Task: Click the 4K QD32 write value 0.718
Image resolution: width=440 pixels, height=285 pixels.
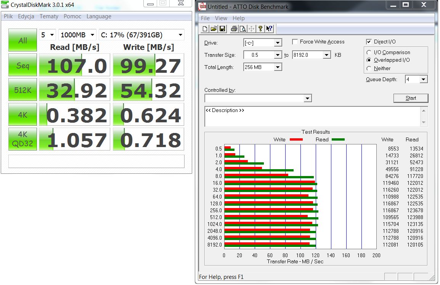Action: point(148,139)
